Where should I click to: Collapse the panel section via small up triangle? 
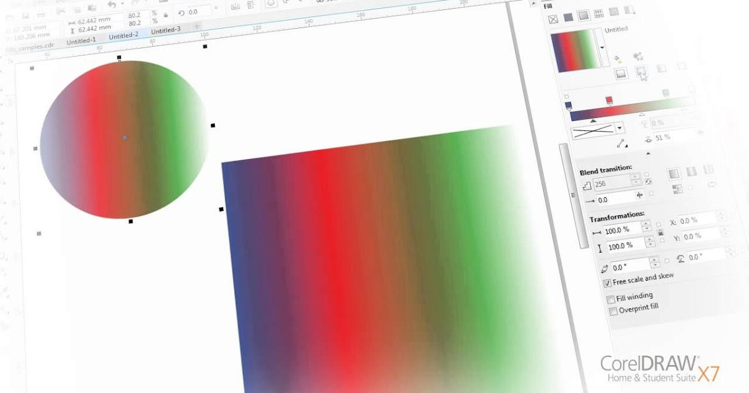point(648,153)
